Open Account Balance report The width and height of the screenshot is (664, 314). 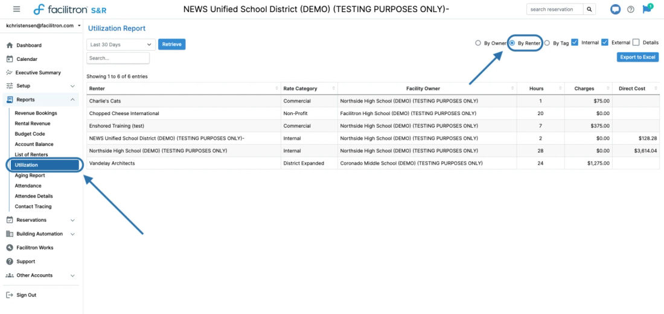[x=34, y=144]
